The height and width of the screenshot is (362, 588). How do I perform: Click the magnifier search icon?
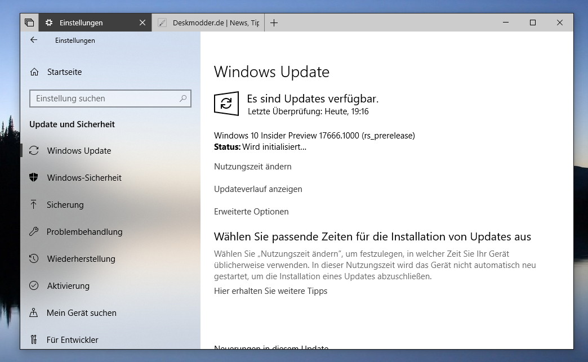183,99
